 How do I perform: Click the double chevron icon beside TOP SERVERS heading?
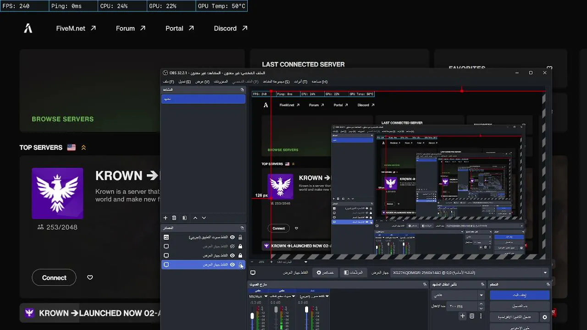[83, 148]
